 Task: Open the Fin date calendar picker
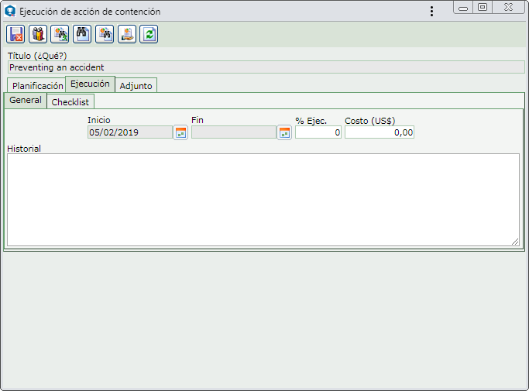[284, 132]
